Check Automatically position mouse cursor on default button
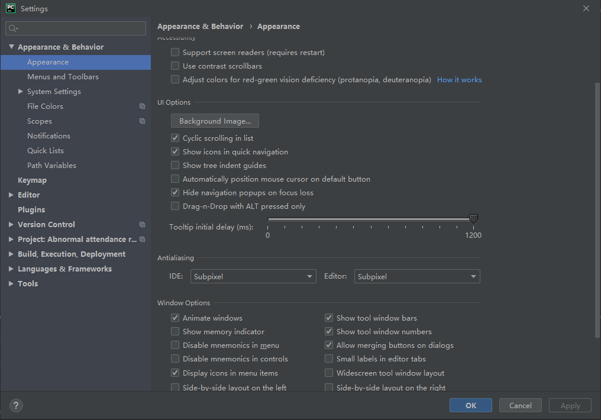601x420 pixels. pyautogui.click(x=175, y=179)
